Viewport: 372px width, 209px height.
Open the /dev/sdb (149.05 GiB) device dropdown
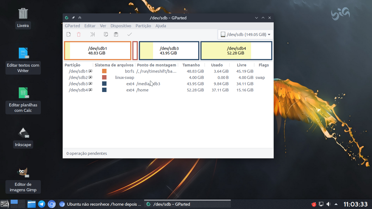tap(245, 35)
